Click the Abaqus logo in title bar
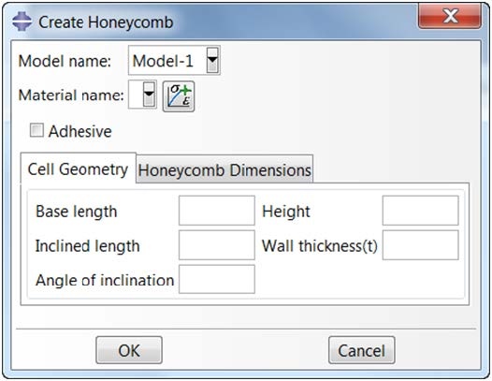Screen dimensions: 492x381 pyautogui.click(x=22, y=22)
